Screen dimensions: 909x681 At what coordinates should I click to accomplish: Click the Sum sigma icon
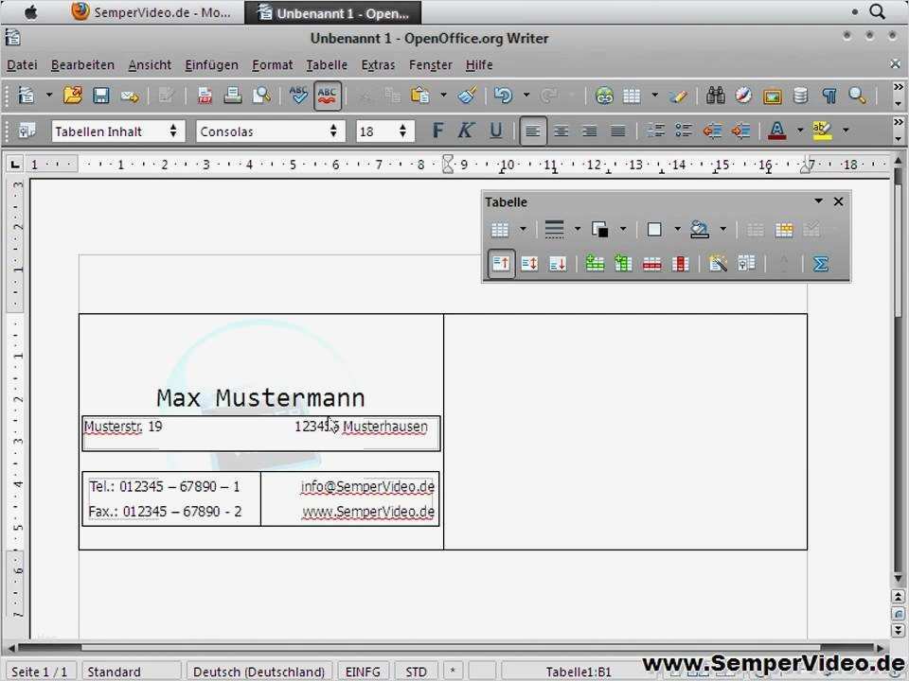pos(820,264)
